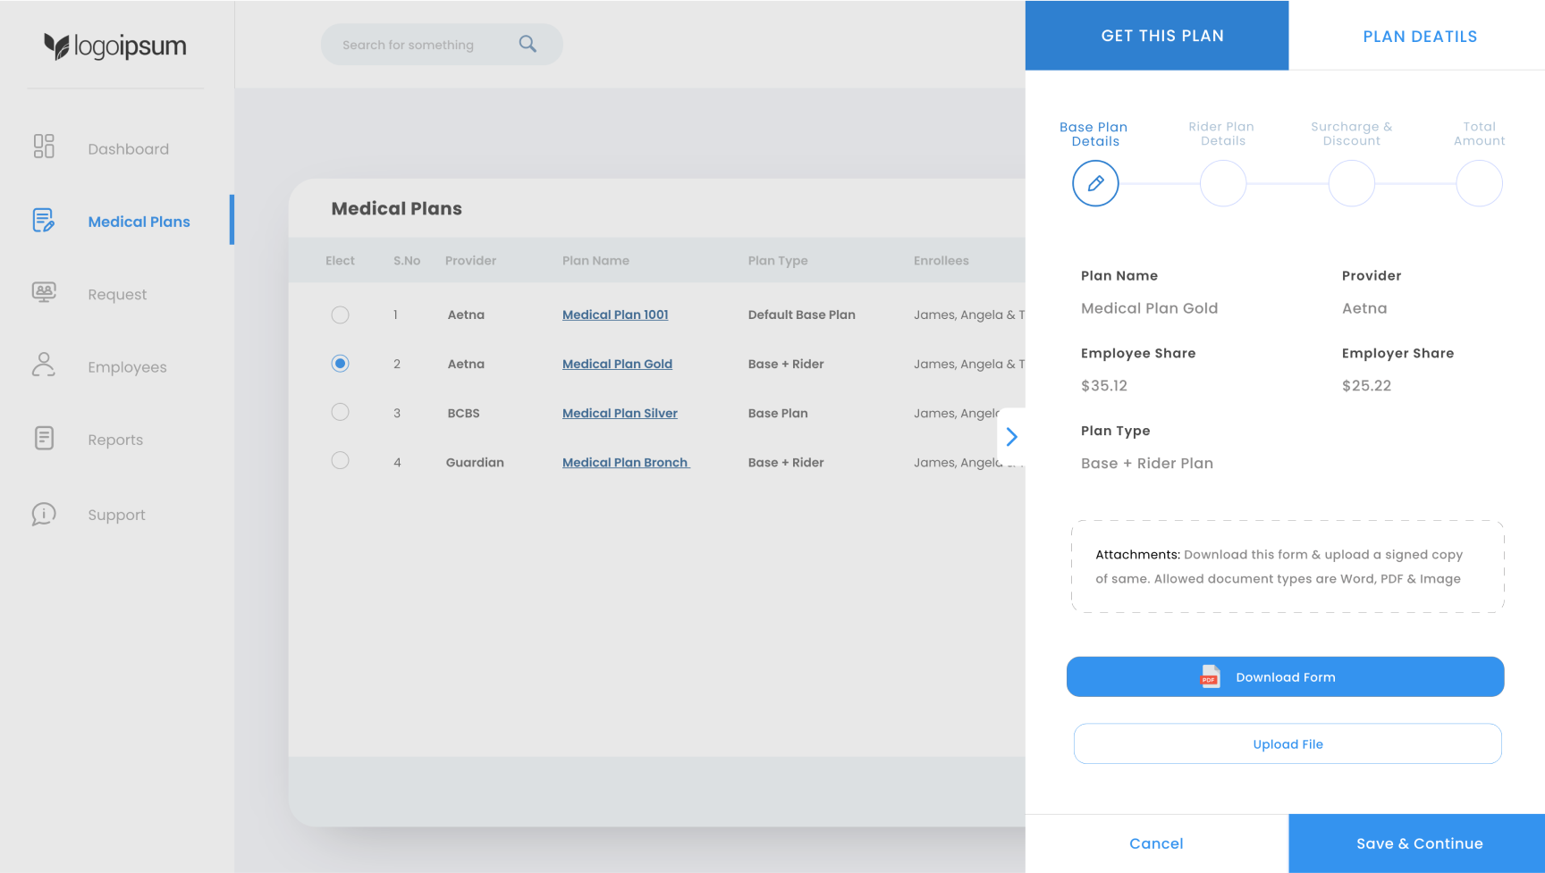
Task: Select the Guardian plan radio button
Action: [x=340, y=460]
